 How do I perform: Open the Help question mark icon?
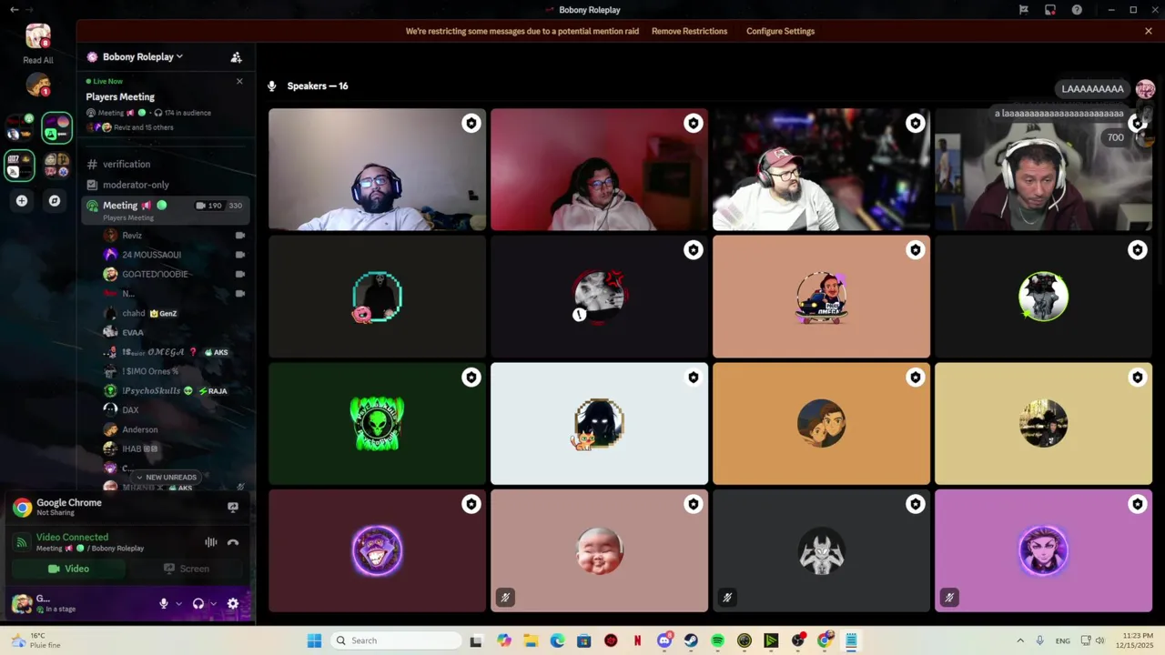1077,10
